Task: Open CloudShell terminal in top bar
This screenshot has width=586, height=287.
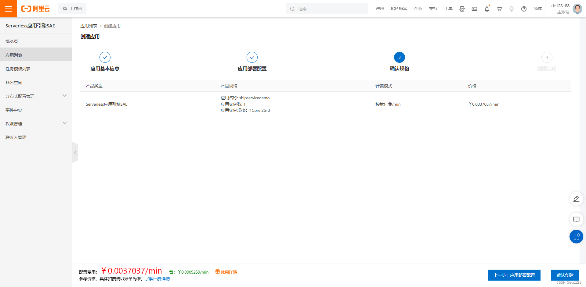Action: 474,9
